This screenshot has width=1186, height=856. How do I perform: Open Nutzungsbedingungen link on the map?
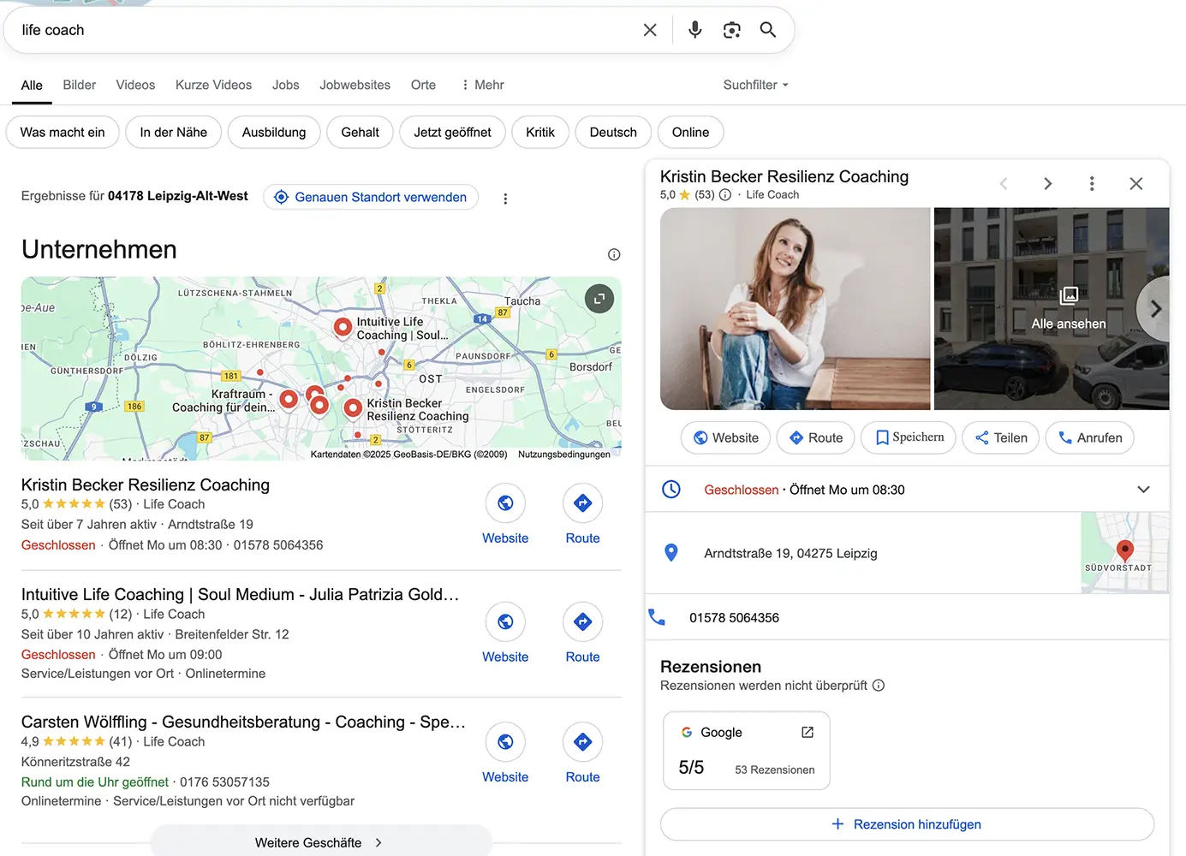coord(564,455)
